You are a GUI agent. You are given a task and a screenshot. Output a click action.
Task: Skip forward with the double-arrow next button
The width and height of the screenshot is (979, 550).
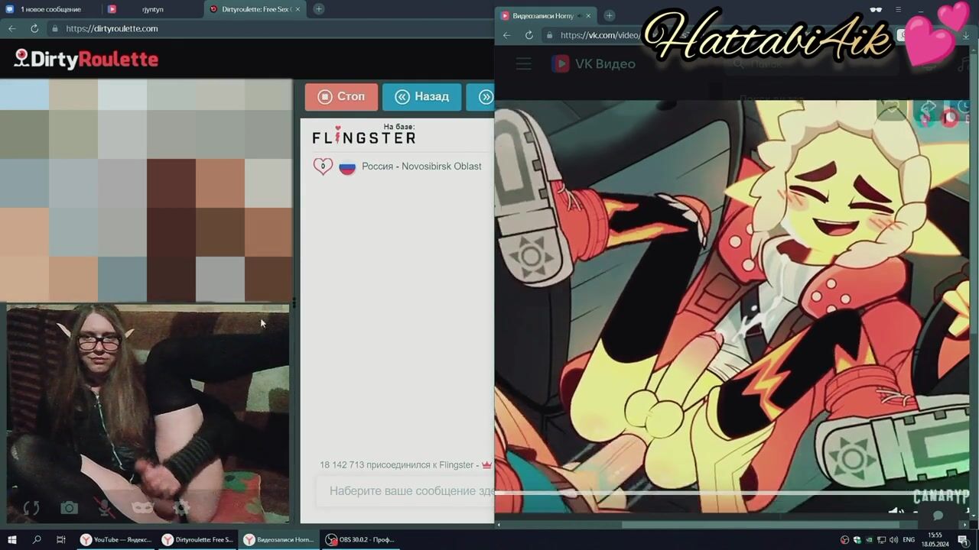[485, 97]
